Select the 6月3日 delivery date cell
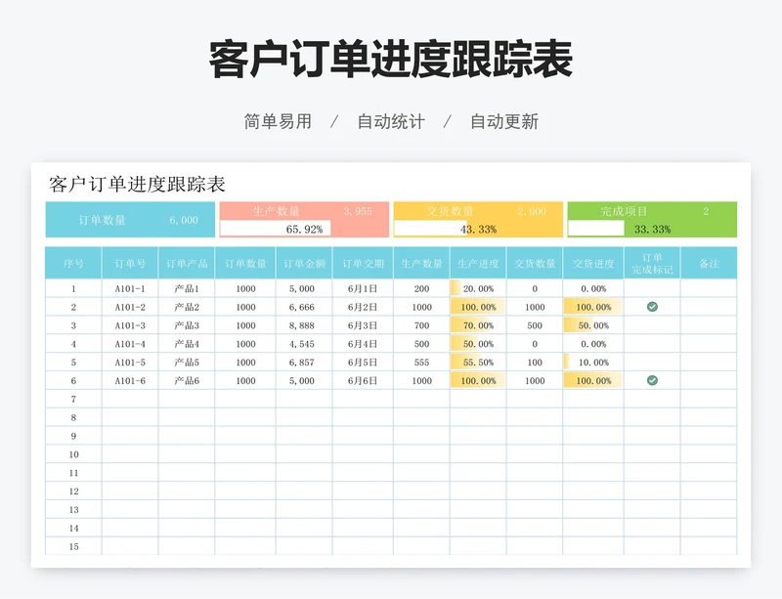Screen dimensions: 782x599 point(363,325)
